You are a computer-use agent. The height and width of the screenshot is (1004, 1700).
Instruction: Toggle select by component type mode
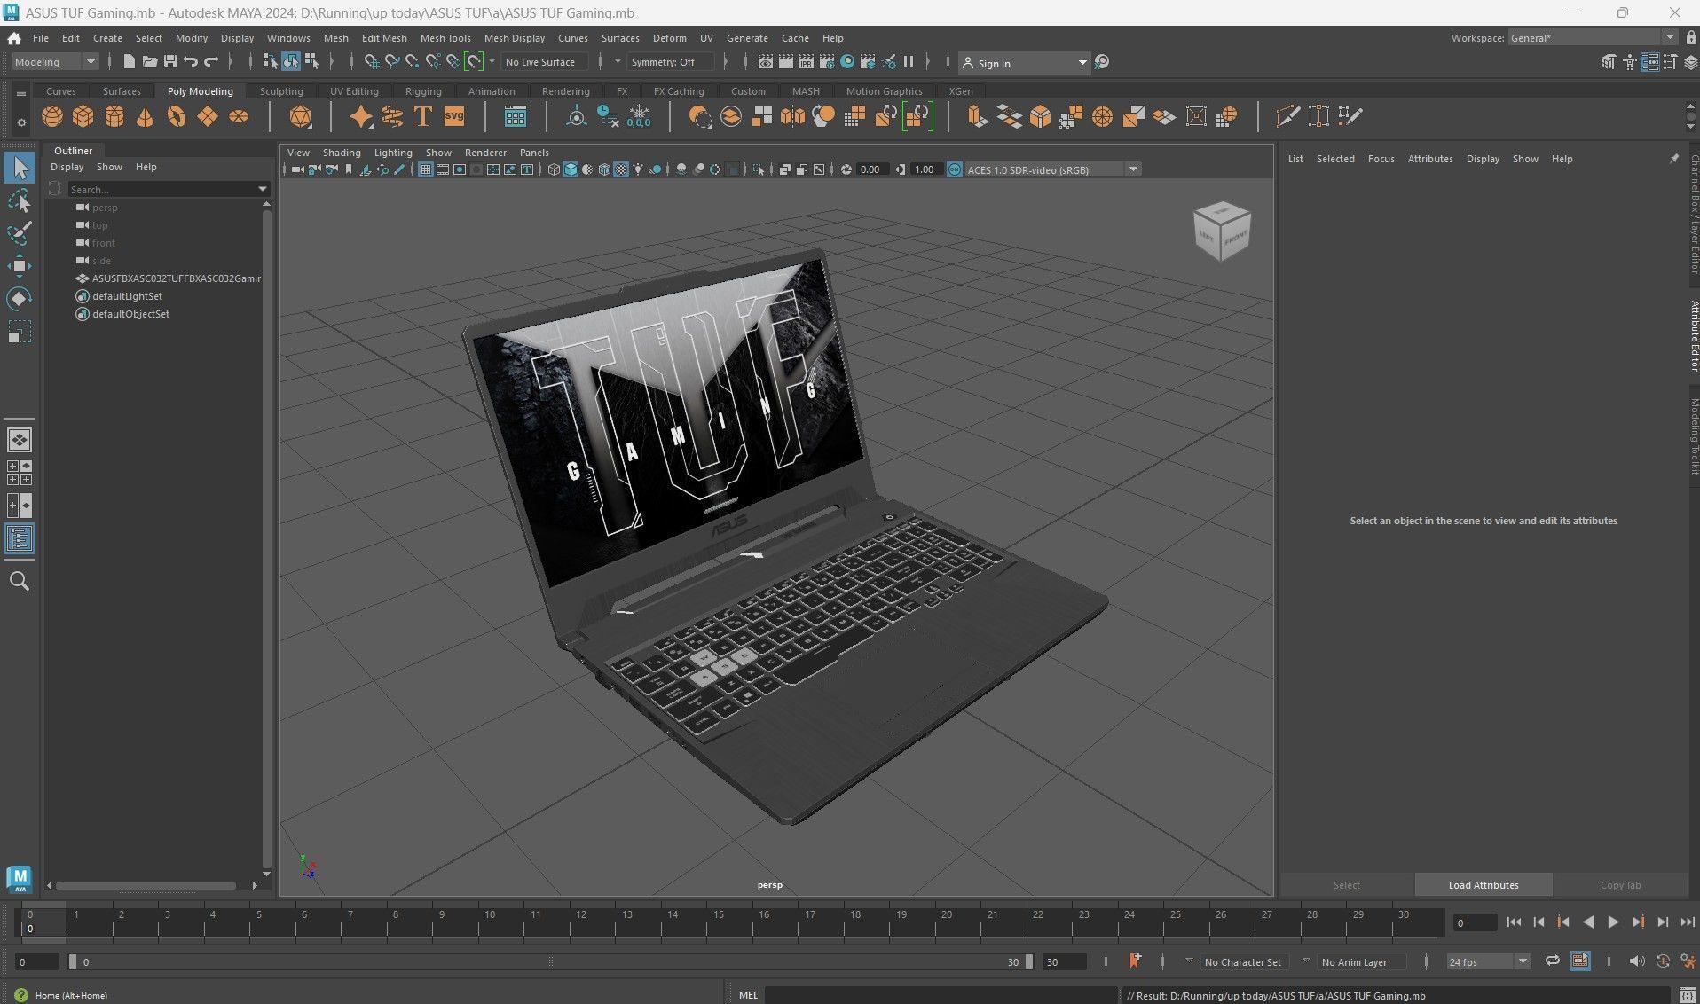tap(312, 61)
